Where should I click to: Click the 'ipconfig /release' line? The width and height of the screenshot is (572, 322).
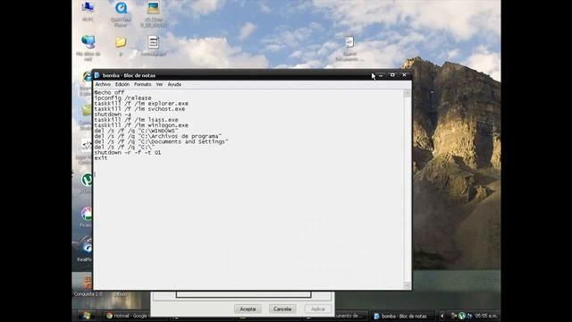coord(122,98)
